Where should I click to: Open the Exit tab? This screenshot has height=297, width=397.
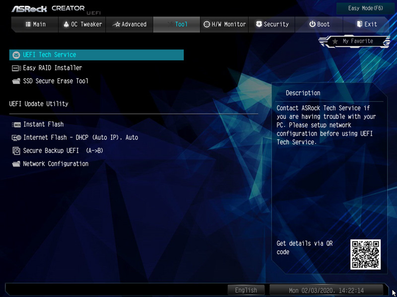366,24
